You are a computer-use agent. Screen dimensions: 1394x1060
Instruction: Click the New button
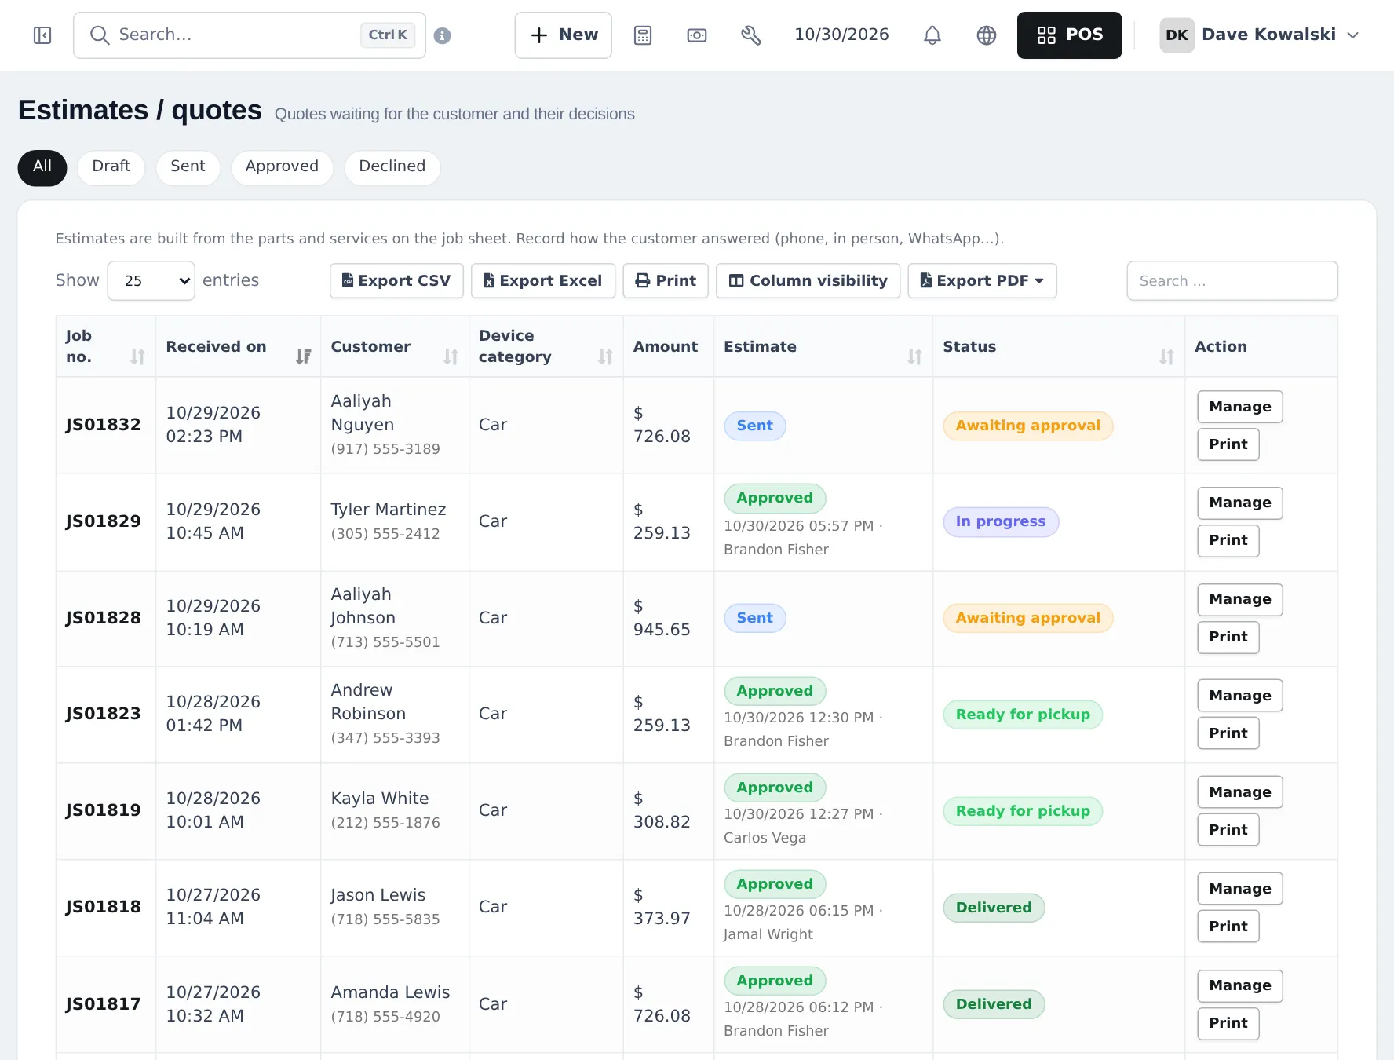563,35
